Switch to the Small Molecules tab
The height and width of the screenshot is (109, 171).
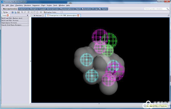[x=84, y=9]
